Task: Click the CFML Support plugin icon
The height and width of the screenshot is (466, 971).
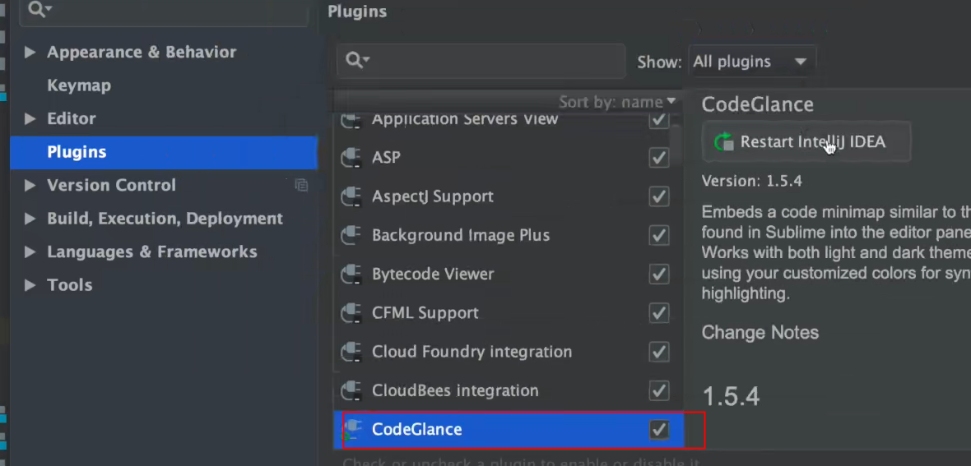Action: pyautogui.click(x=351, y=313)
